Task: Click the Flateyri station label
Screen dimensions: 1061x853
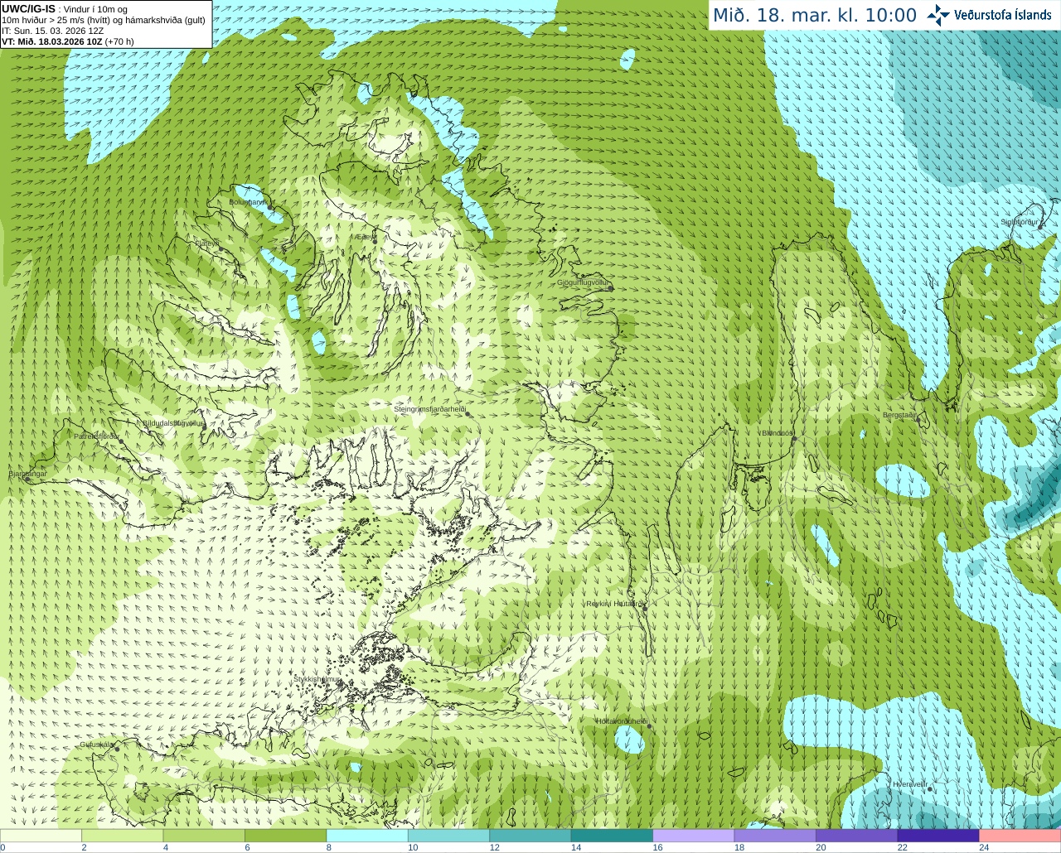Action: [x=207, y=243]
